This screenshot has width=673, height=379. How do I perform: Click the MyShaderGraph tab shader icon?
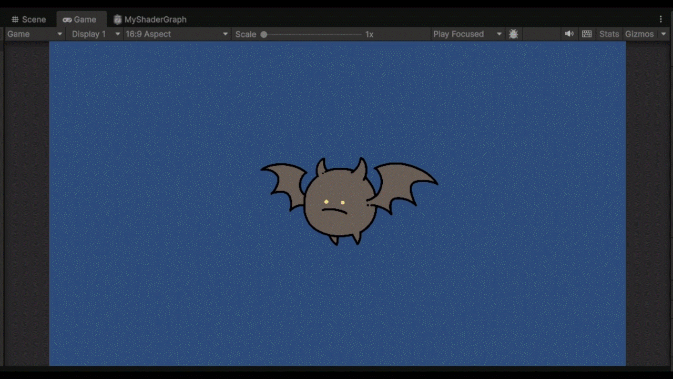click(x=118, y=19)
